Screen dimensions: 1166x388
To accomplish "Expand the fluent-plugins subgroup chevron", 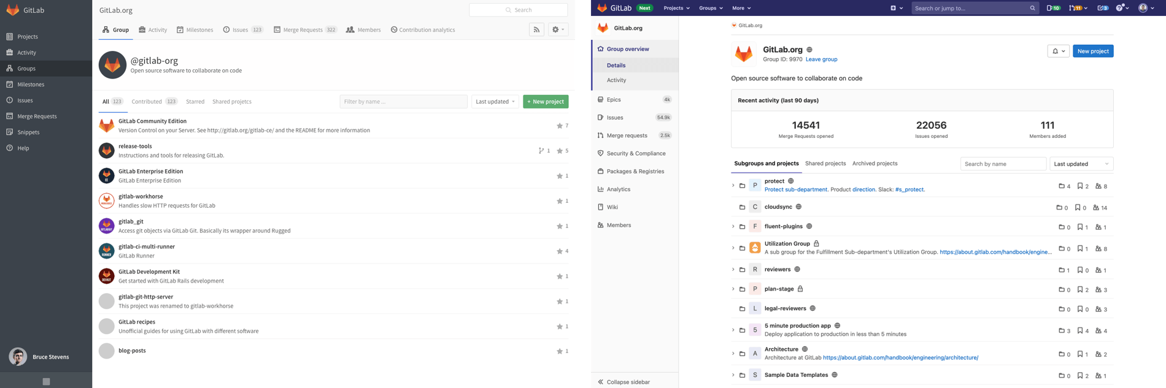I will pyautogui.click(x=733, y=227).
